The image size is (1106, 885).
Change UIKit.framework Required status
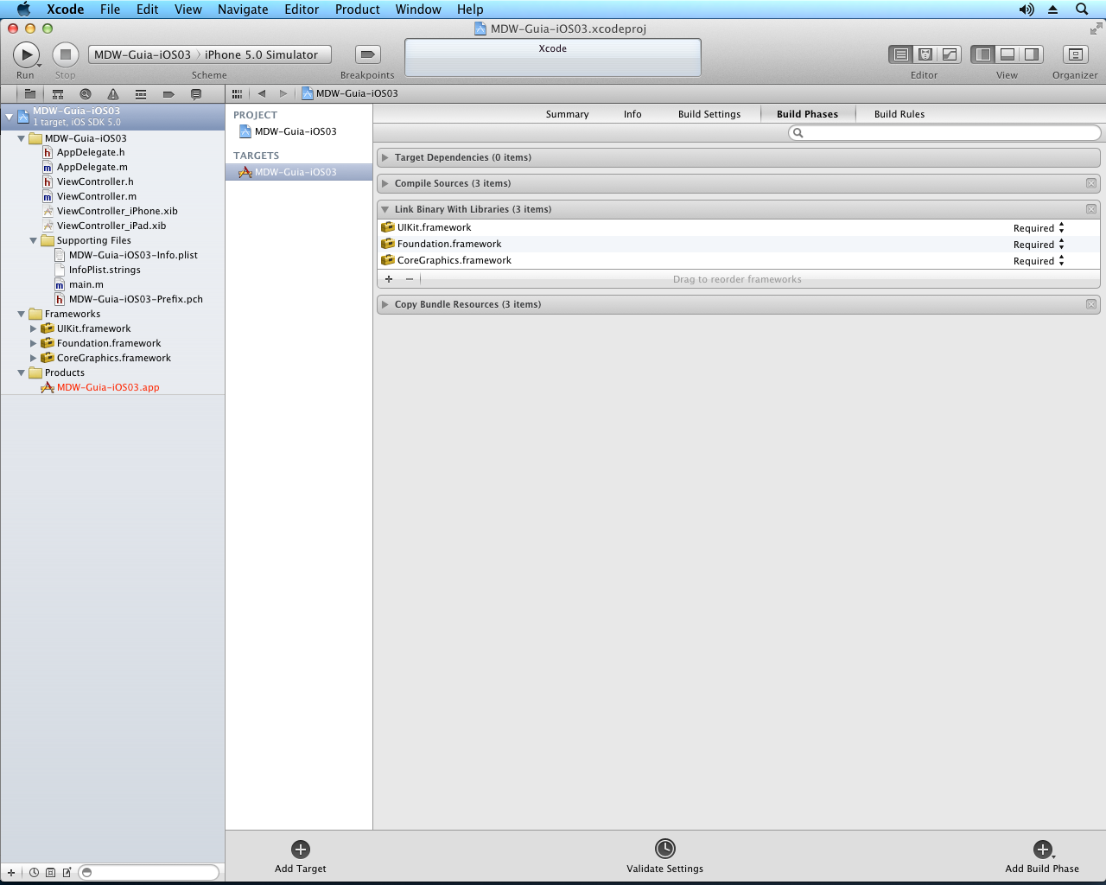pos(1039,228)
